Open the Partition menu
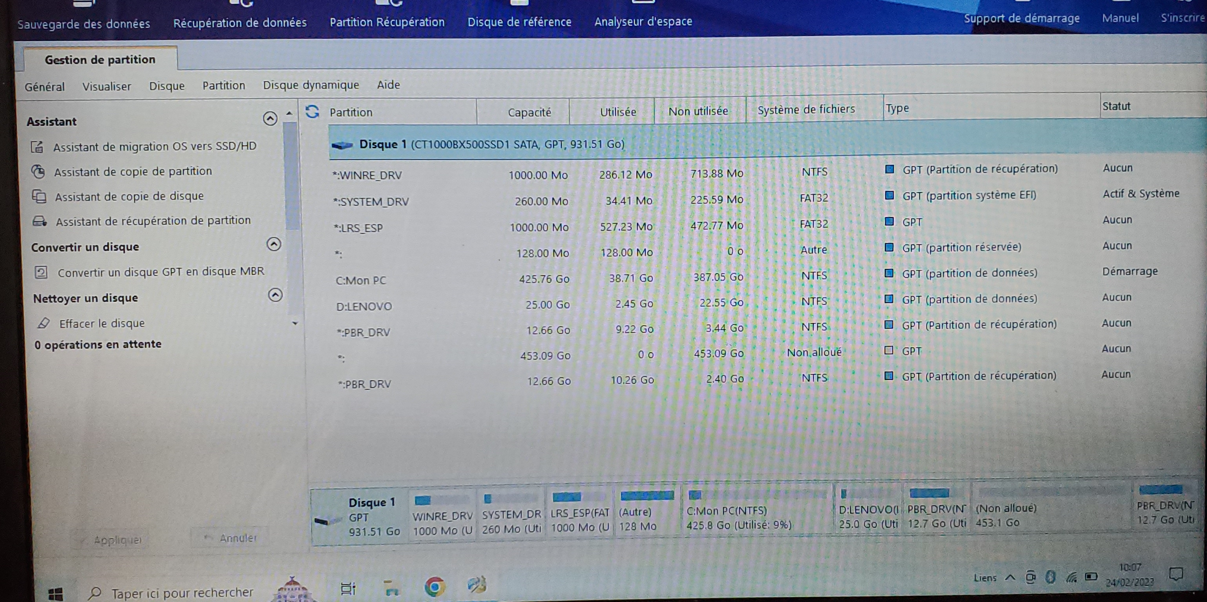 tap(224, 85)
